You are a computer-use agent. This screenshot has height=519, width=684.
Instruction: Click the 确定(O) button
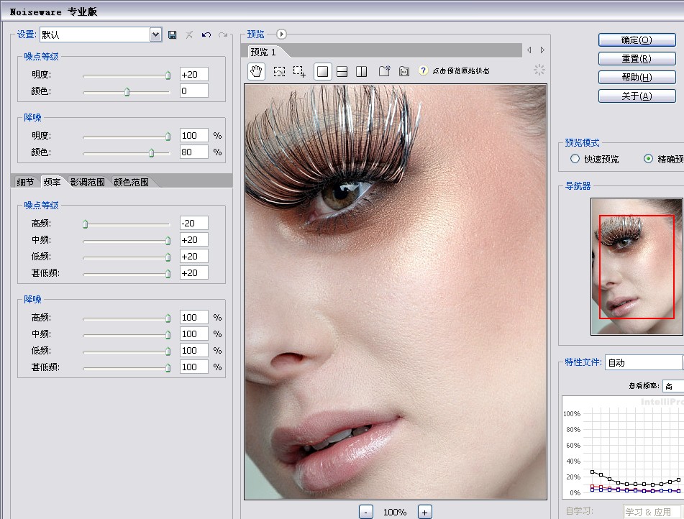(637, 40)
